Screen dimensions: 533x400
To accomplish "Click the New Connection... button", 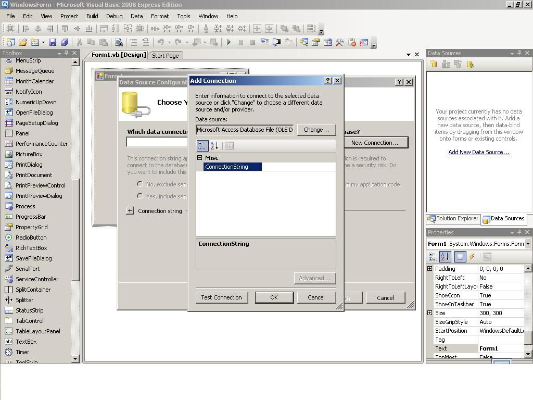I will [375, 143].
